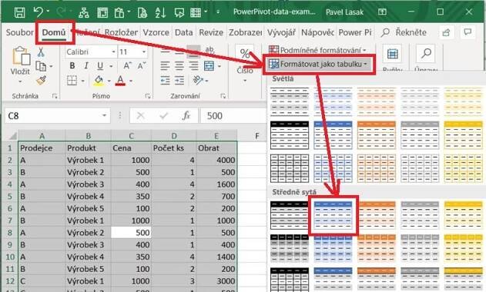Screen dimensions: 486x292
Task: Click the Sort A to Z icon
Action: click(160, 12)
